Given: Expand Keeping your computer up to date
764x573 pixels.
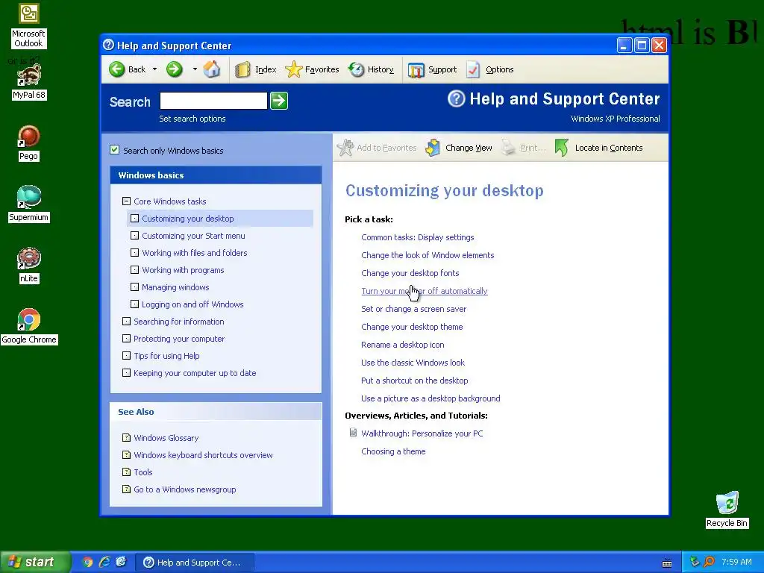Looking at the screenshot, I should [126, 373].
